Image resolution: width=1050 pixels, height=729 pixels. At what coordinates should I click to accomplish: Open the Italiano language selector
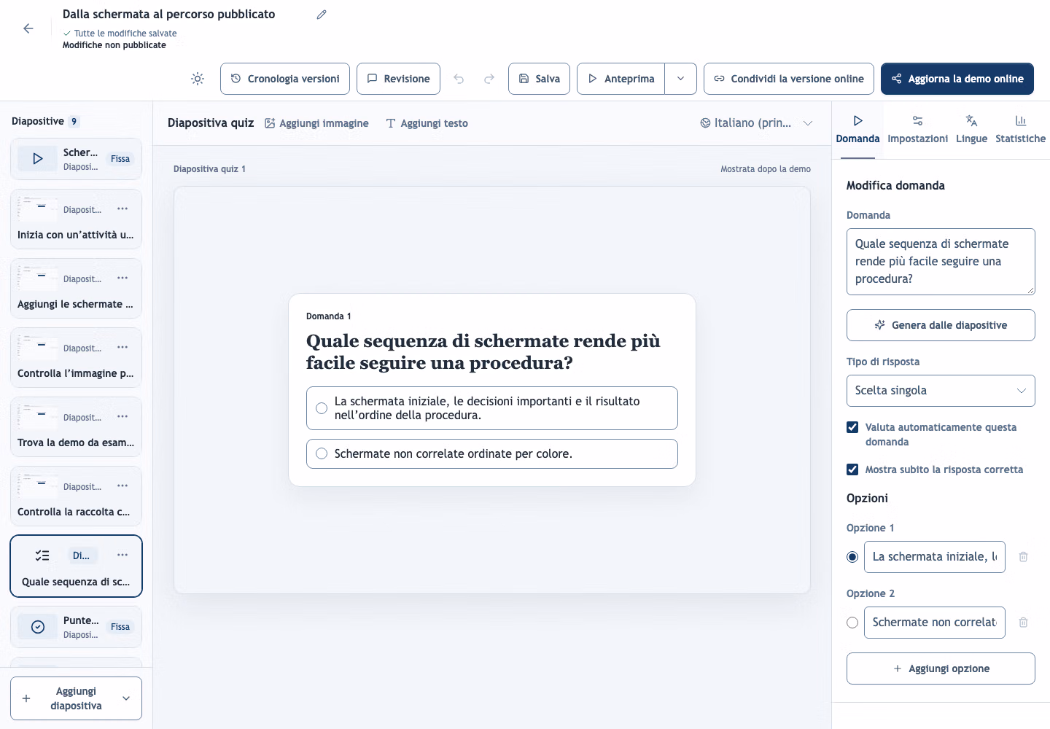coord(756,123)
